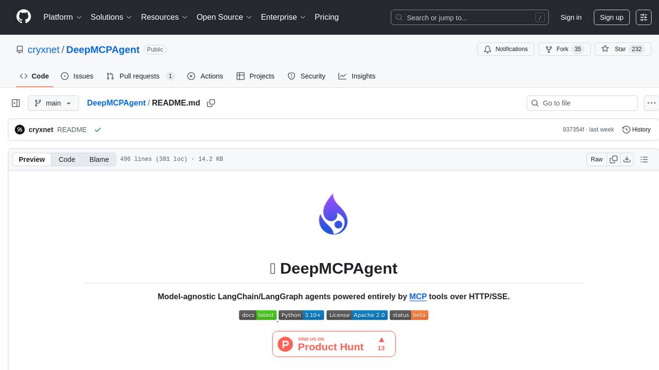Open the README outline icon
This screenshot has width=659, height=370.
[644, 159]
